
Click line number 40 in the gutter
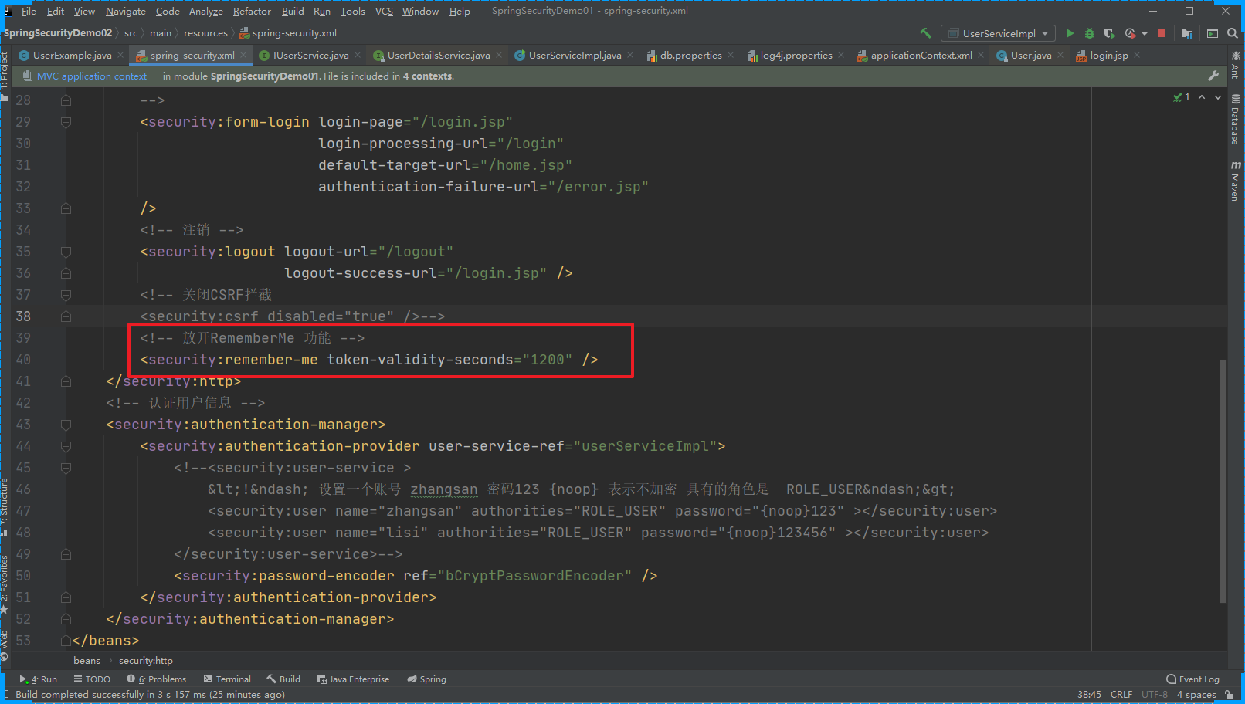pyautogui.click(x=23, y=360)
